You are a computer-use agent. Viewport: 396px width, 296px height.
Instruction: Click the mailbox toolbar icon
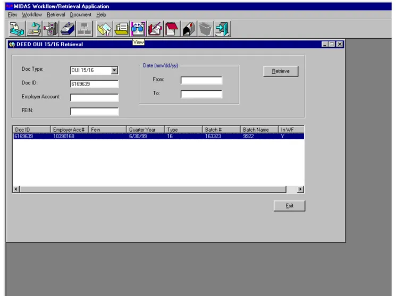pos(189,29)
